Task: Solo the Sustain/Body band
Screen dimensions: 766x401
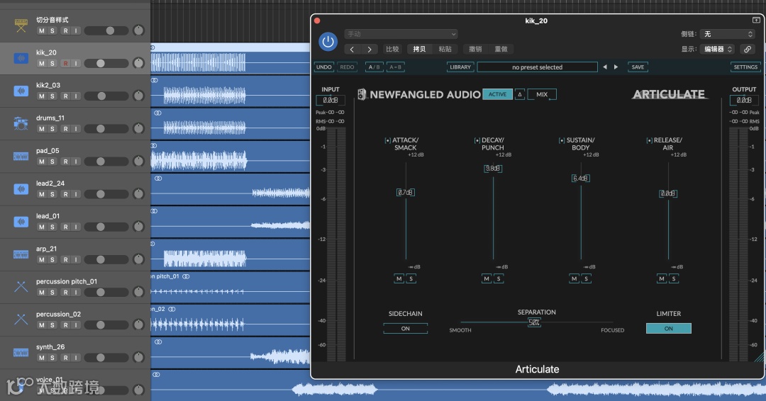Action: (x=587, y=279)
